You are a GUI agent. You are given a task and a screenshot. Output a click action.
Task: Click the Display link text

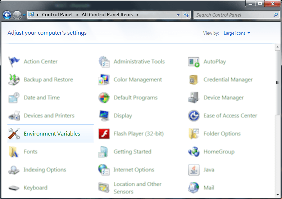123,116
